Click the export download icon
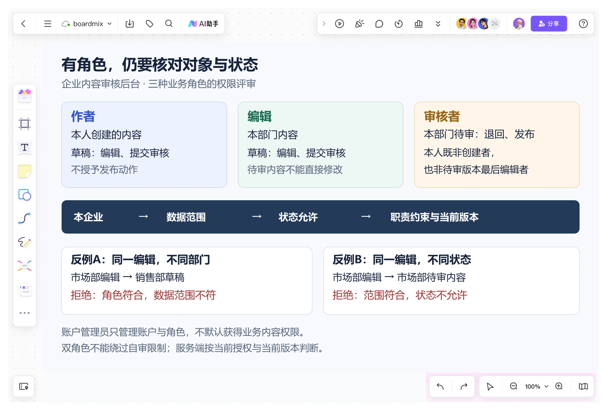The height and width of the screenshot is (410, 607). pyautogui.click(x=130, y=24)
